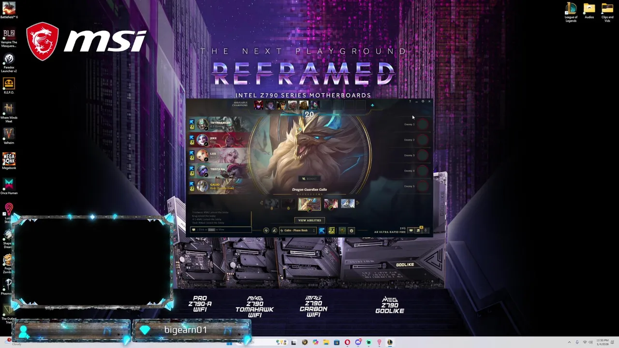
Task: Open the chat bubble icon at bottom right
Action: click(411, 231)
